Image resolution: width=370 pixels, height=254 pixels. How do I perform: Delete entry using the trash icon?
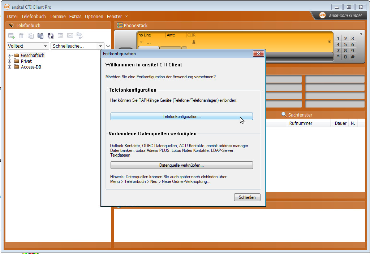(21, 36)
